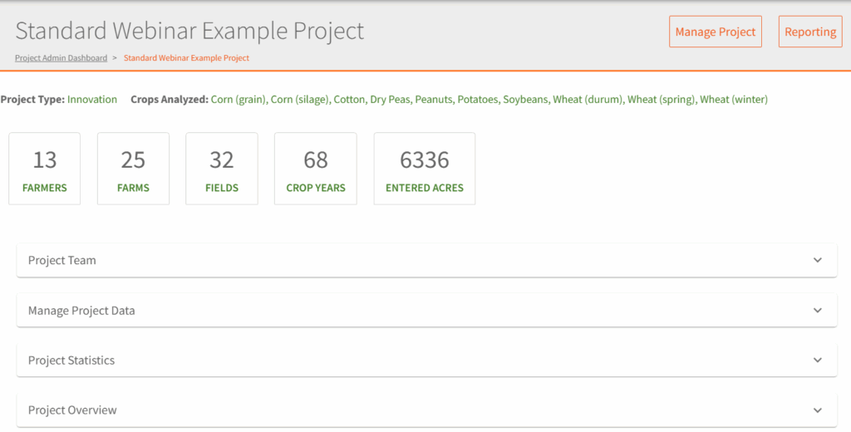The height and width of the screenshot is (432, 851).
Task: Click the Standard Webinar Example Project heading
Action: click(x=189, y=31)
